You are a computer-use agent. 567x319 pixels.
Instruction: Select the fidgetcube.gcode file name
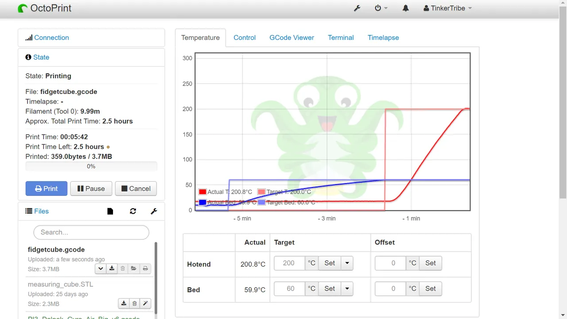[56, 249]
